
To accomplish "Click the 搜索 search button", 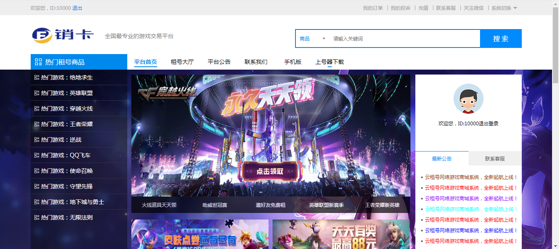I will 500,38.
